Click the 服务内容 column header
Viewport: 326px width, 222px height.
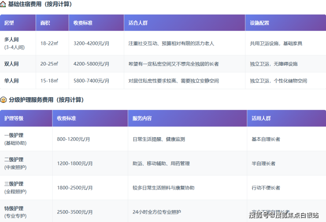tap(142, 119)
